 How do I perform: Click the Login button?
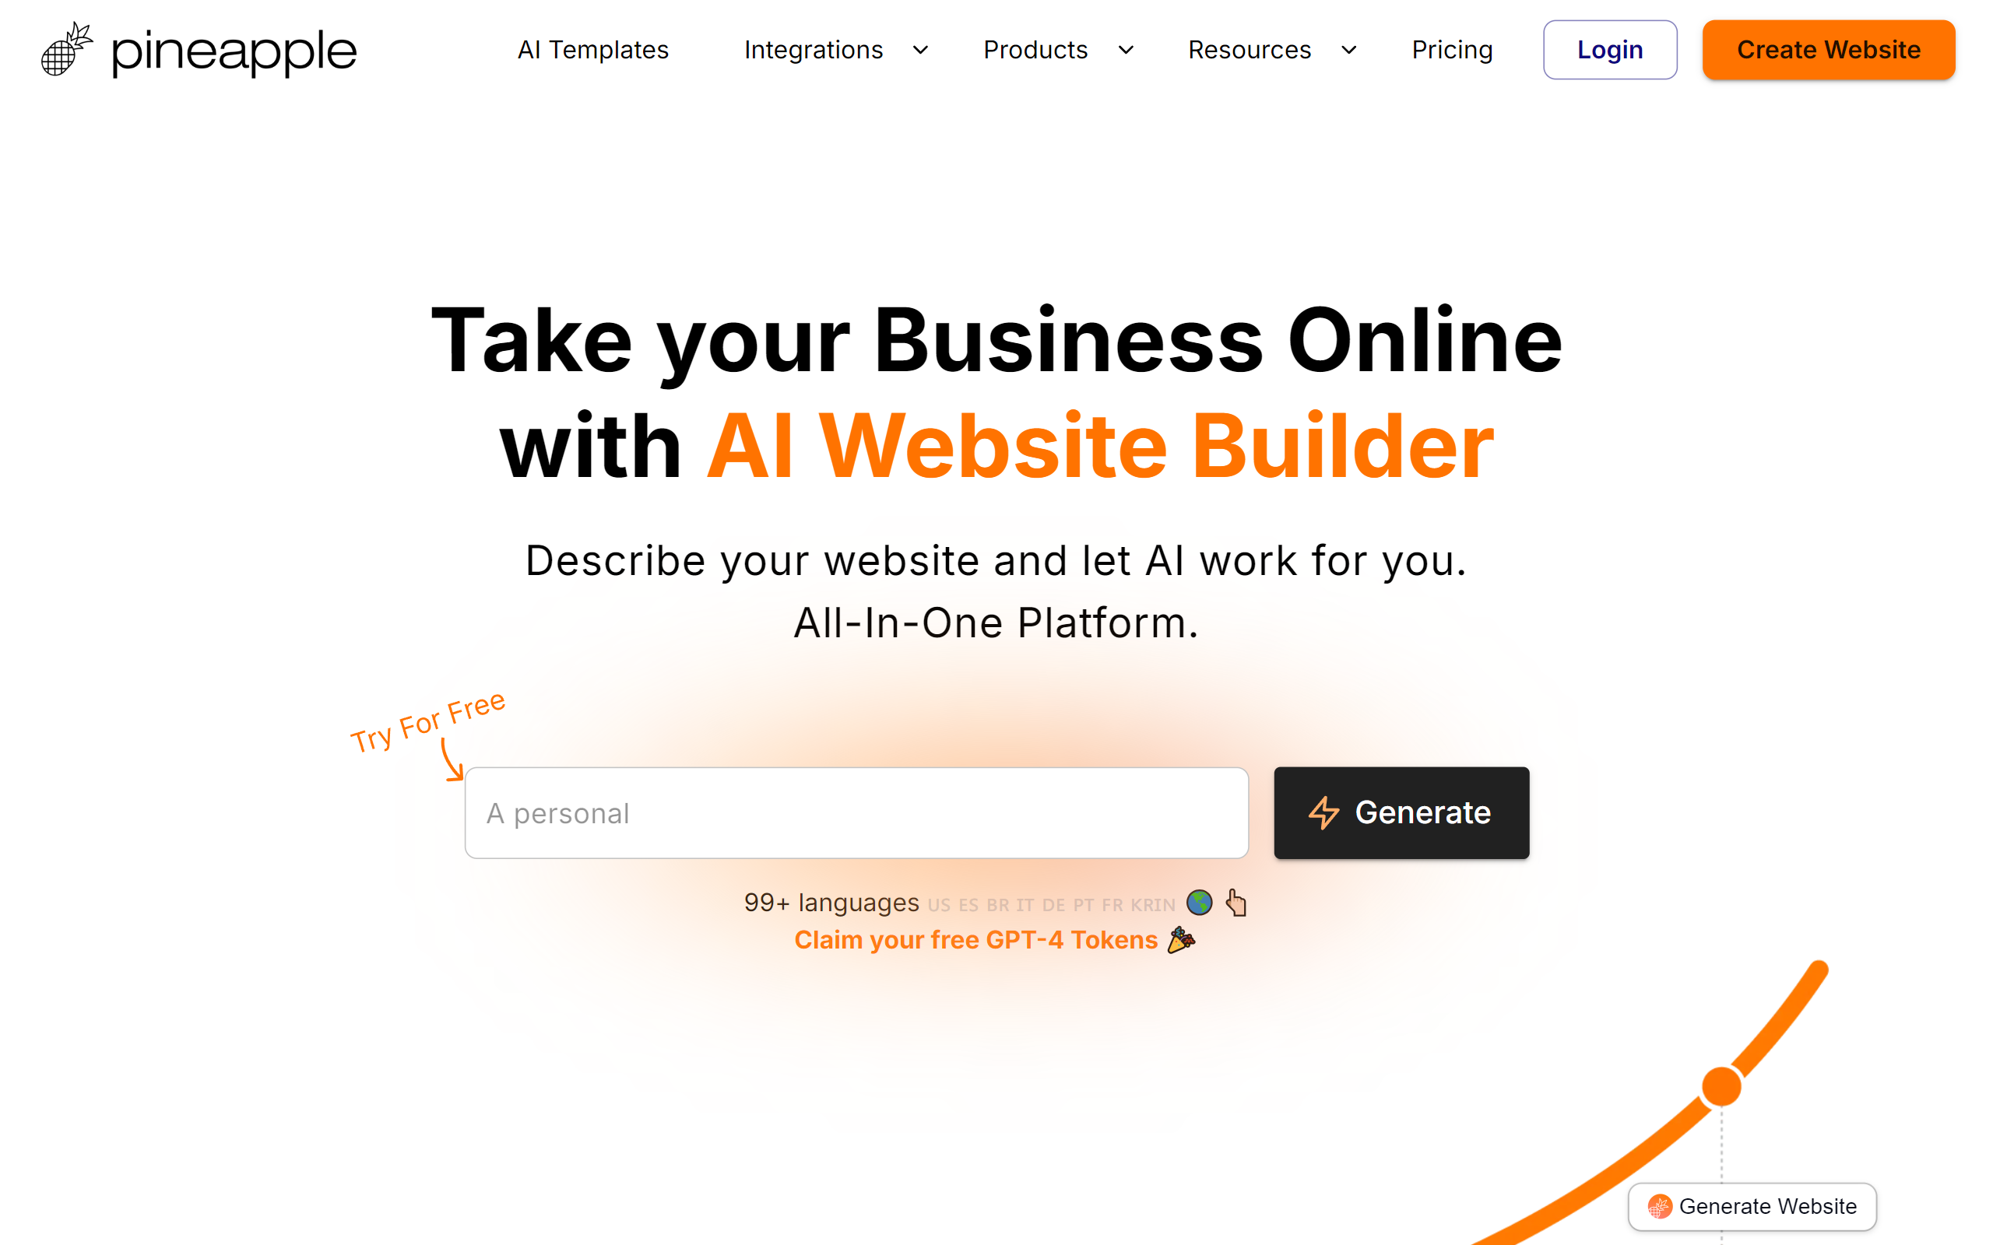point(1608,49)
